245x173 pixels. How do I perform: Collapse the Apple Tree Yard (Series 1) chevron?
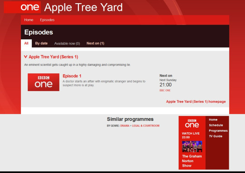25,57
